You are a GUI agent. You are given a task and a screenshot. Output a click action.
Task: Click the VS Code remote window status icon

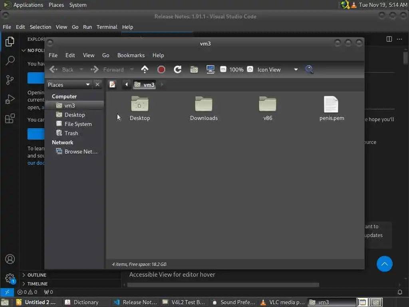pos(7,292)
